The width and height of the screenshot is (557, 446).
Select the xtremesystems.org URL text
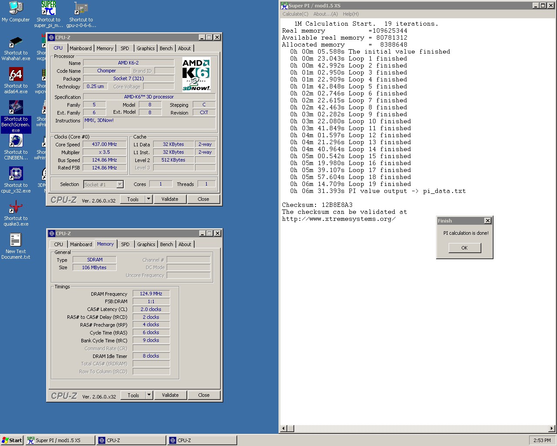coord(339,219)
